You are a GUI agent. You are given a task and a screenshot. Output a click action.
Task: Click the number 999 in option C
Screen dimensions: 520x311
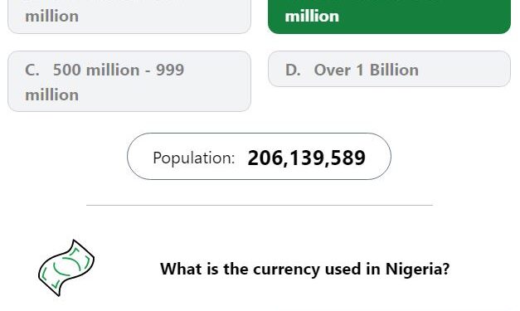pyautogui.click(x=170, y=70)
